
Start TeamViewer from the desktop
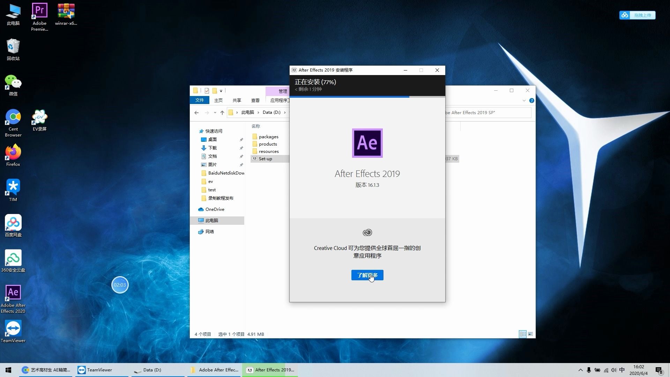click(13, 327)
